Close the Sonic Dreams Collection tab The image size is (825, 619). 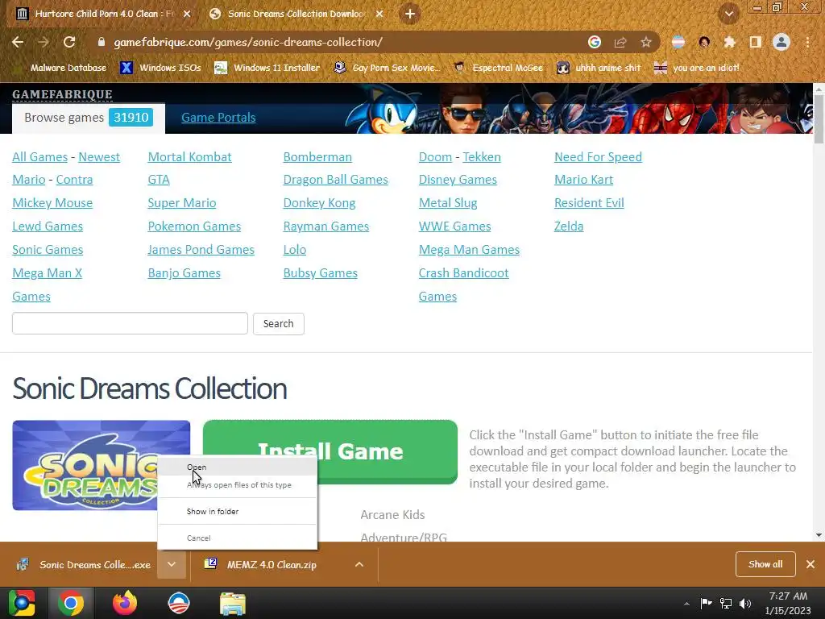click(379, 14)
